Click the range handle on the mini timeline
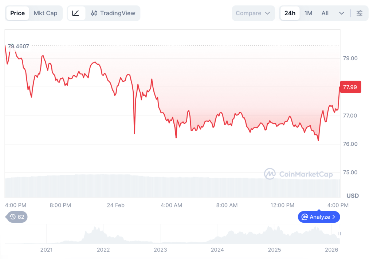The image size is (373, 259). [339, 234]
